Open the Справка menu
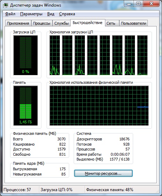The width and height of the screenshot is (162, 196). pos(67,14)
